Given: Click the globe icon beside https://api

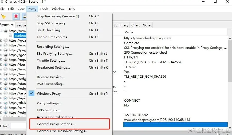Looking at the screenshot, I should click(6, 98).
